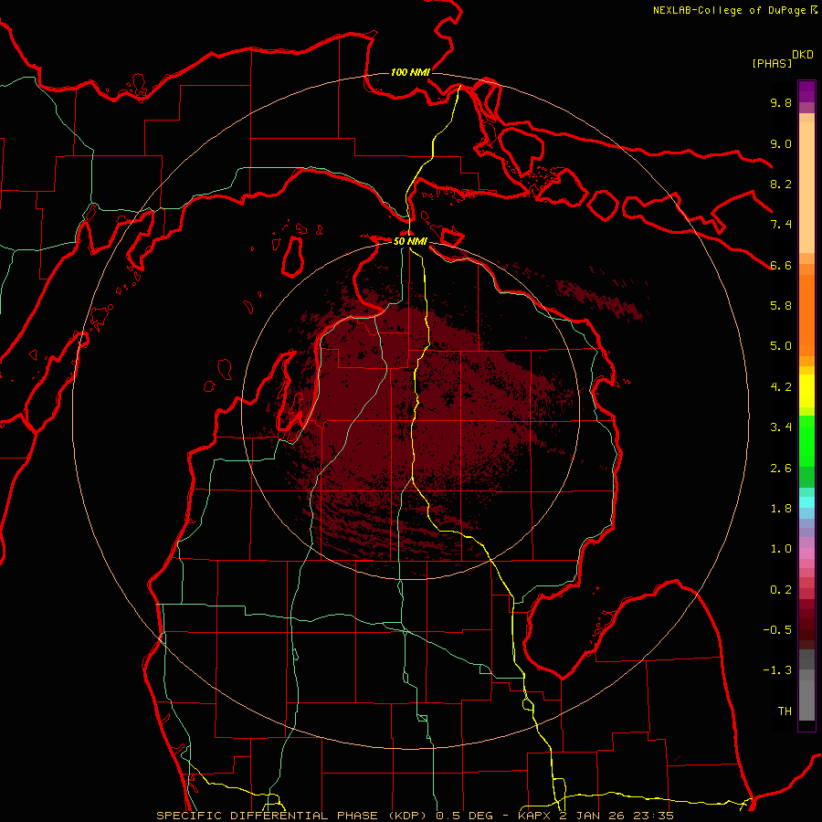Click the bright green segment of the color bar
Screen dimensions: 822x822
coord(806,442)
